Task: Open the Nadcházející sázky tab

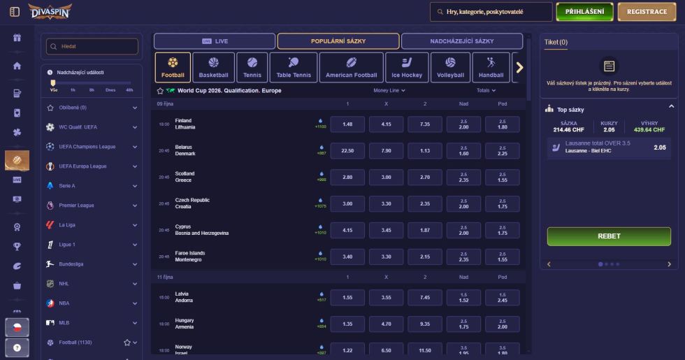Action: tap(461, 41)
